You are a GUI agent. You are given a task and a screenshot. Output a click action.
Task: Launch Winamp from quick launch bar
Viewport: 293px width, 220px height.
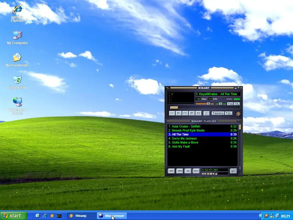click(x=52, y=216)
